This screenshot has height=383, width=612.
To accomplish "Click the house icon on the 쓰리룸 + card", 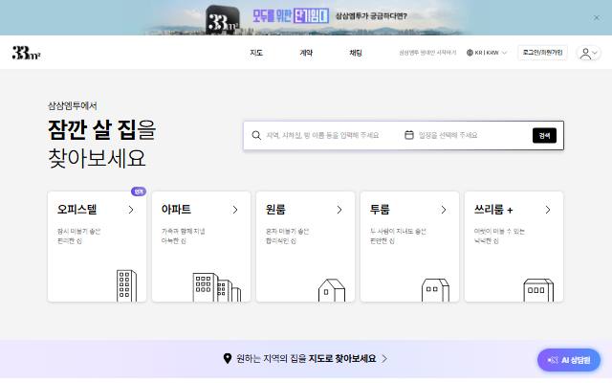I will 538,290.
